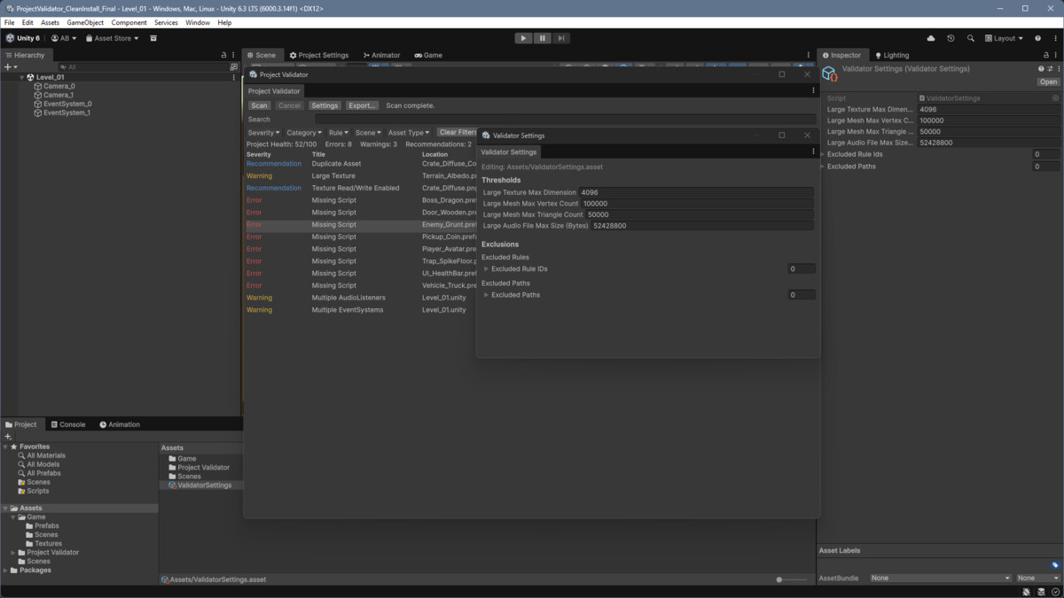Adjust the Project icon size slider
This screenshot has width=1064, height=598.
[791, 579]
